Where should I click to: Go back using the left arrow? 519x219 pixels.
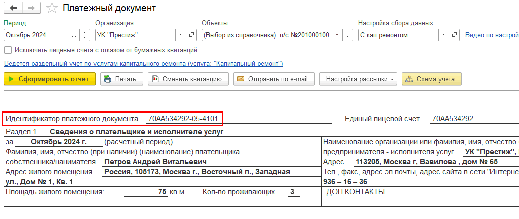click(x=13, y=9)
